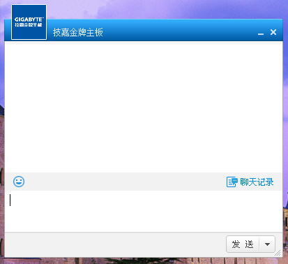Viewport: 288px width, 264px height.
Task: Open 聊天记录 chat history
Action: pyautogui.click(x=250, y=182)
